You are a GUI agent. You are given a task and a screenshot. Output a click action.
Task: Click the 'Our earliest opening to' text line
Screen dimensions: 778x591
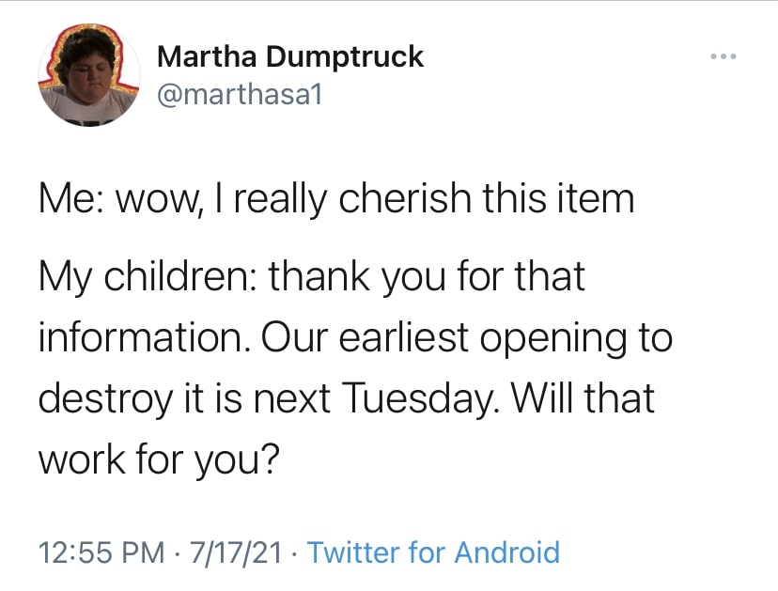467,338
